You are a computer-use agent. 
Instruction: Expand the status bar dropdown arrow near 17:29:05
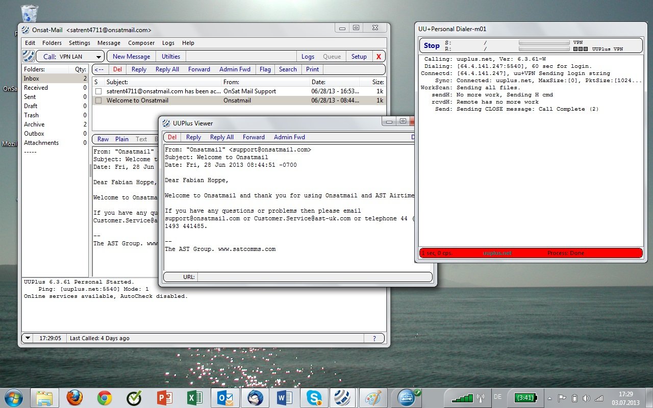pos(29,338)
